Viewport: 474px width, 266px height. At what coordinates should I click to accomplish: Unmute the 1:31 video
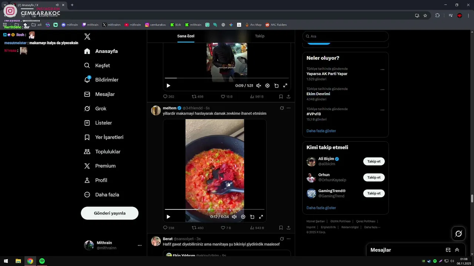[258, 86]
